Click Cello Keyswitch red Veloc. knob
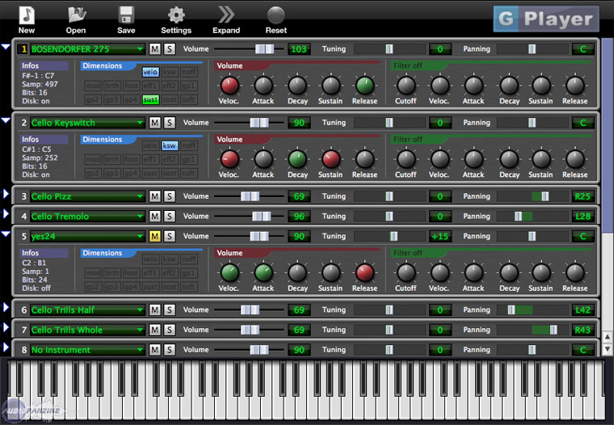This screenshot has width=614, height=425. [x=229, y=159]
